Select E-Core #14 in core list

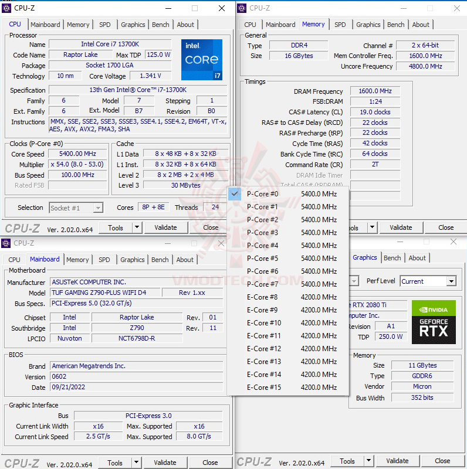tap(288, 374)
